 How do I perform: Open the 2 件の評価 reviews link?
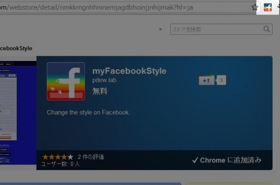point(91,157)
